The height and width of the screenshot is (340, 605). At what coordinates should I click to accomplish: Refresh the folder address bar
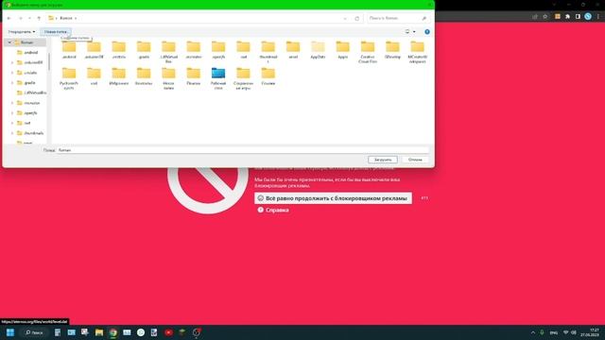pyautogui.click(x=357, y=18)
